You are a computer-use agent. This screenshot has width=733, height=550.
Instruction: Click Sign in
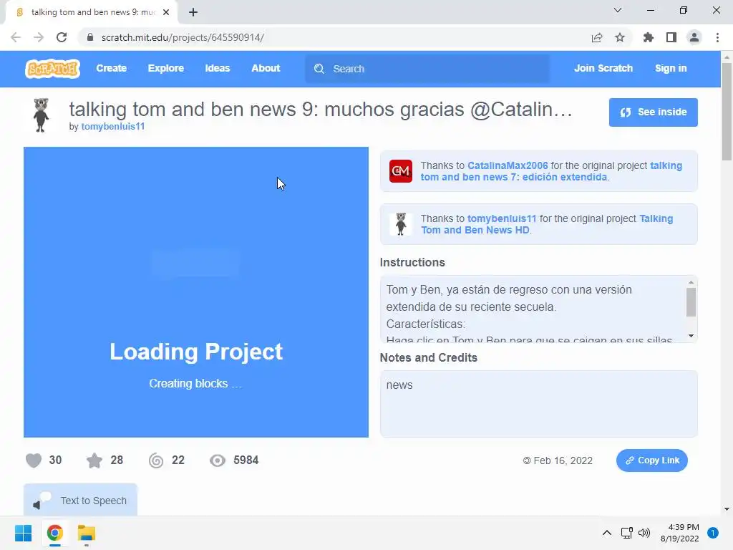[x=671, y=68]
